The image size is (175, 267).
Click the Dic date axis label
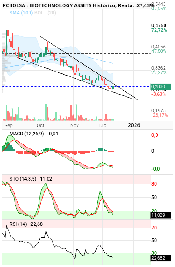tap(102, 125)
